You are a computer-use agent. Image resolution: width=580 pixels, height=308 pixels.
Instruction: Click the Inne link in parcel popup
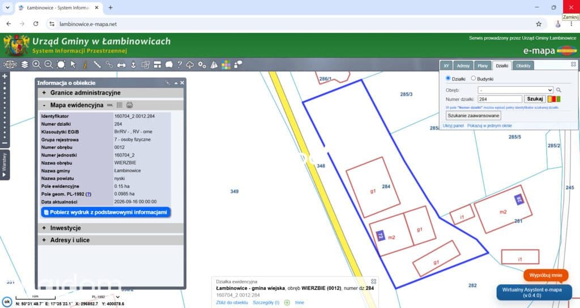click(300, 302)
